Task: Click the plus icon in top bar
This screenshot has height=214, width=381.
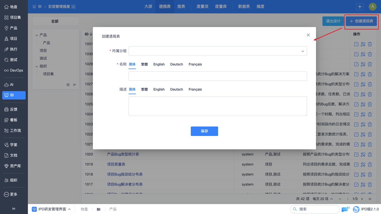Action: tap(360, 7)
